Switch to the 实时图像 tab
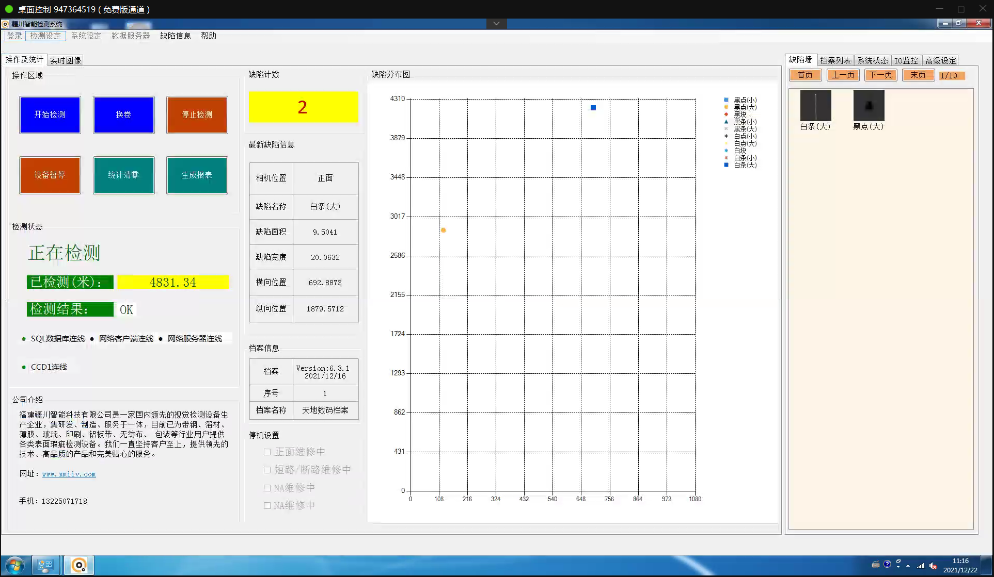The image size is (994, 577). pyautogui.click(x=66, y=60)
